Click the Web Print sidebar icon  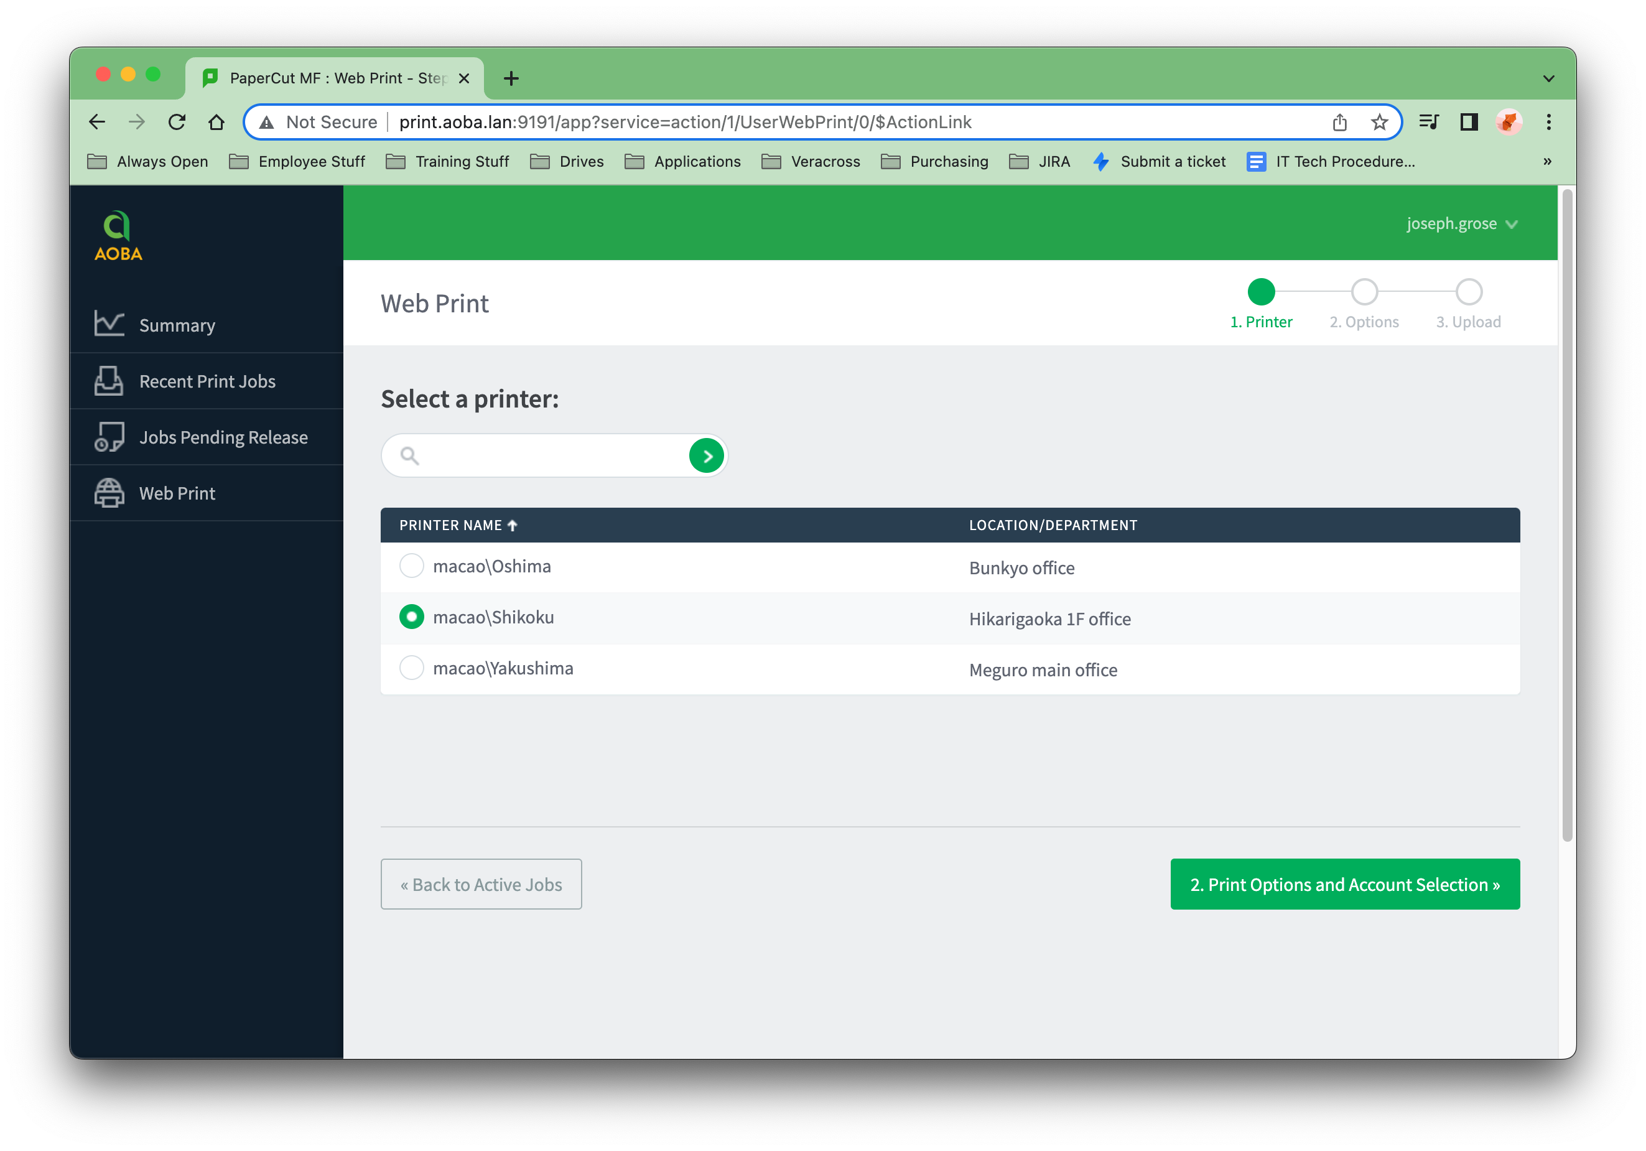[x=109, y=493]
